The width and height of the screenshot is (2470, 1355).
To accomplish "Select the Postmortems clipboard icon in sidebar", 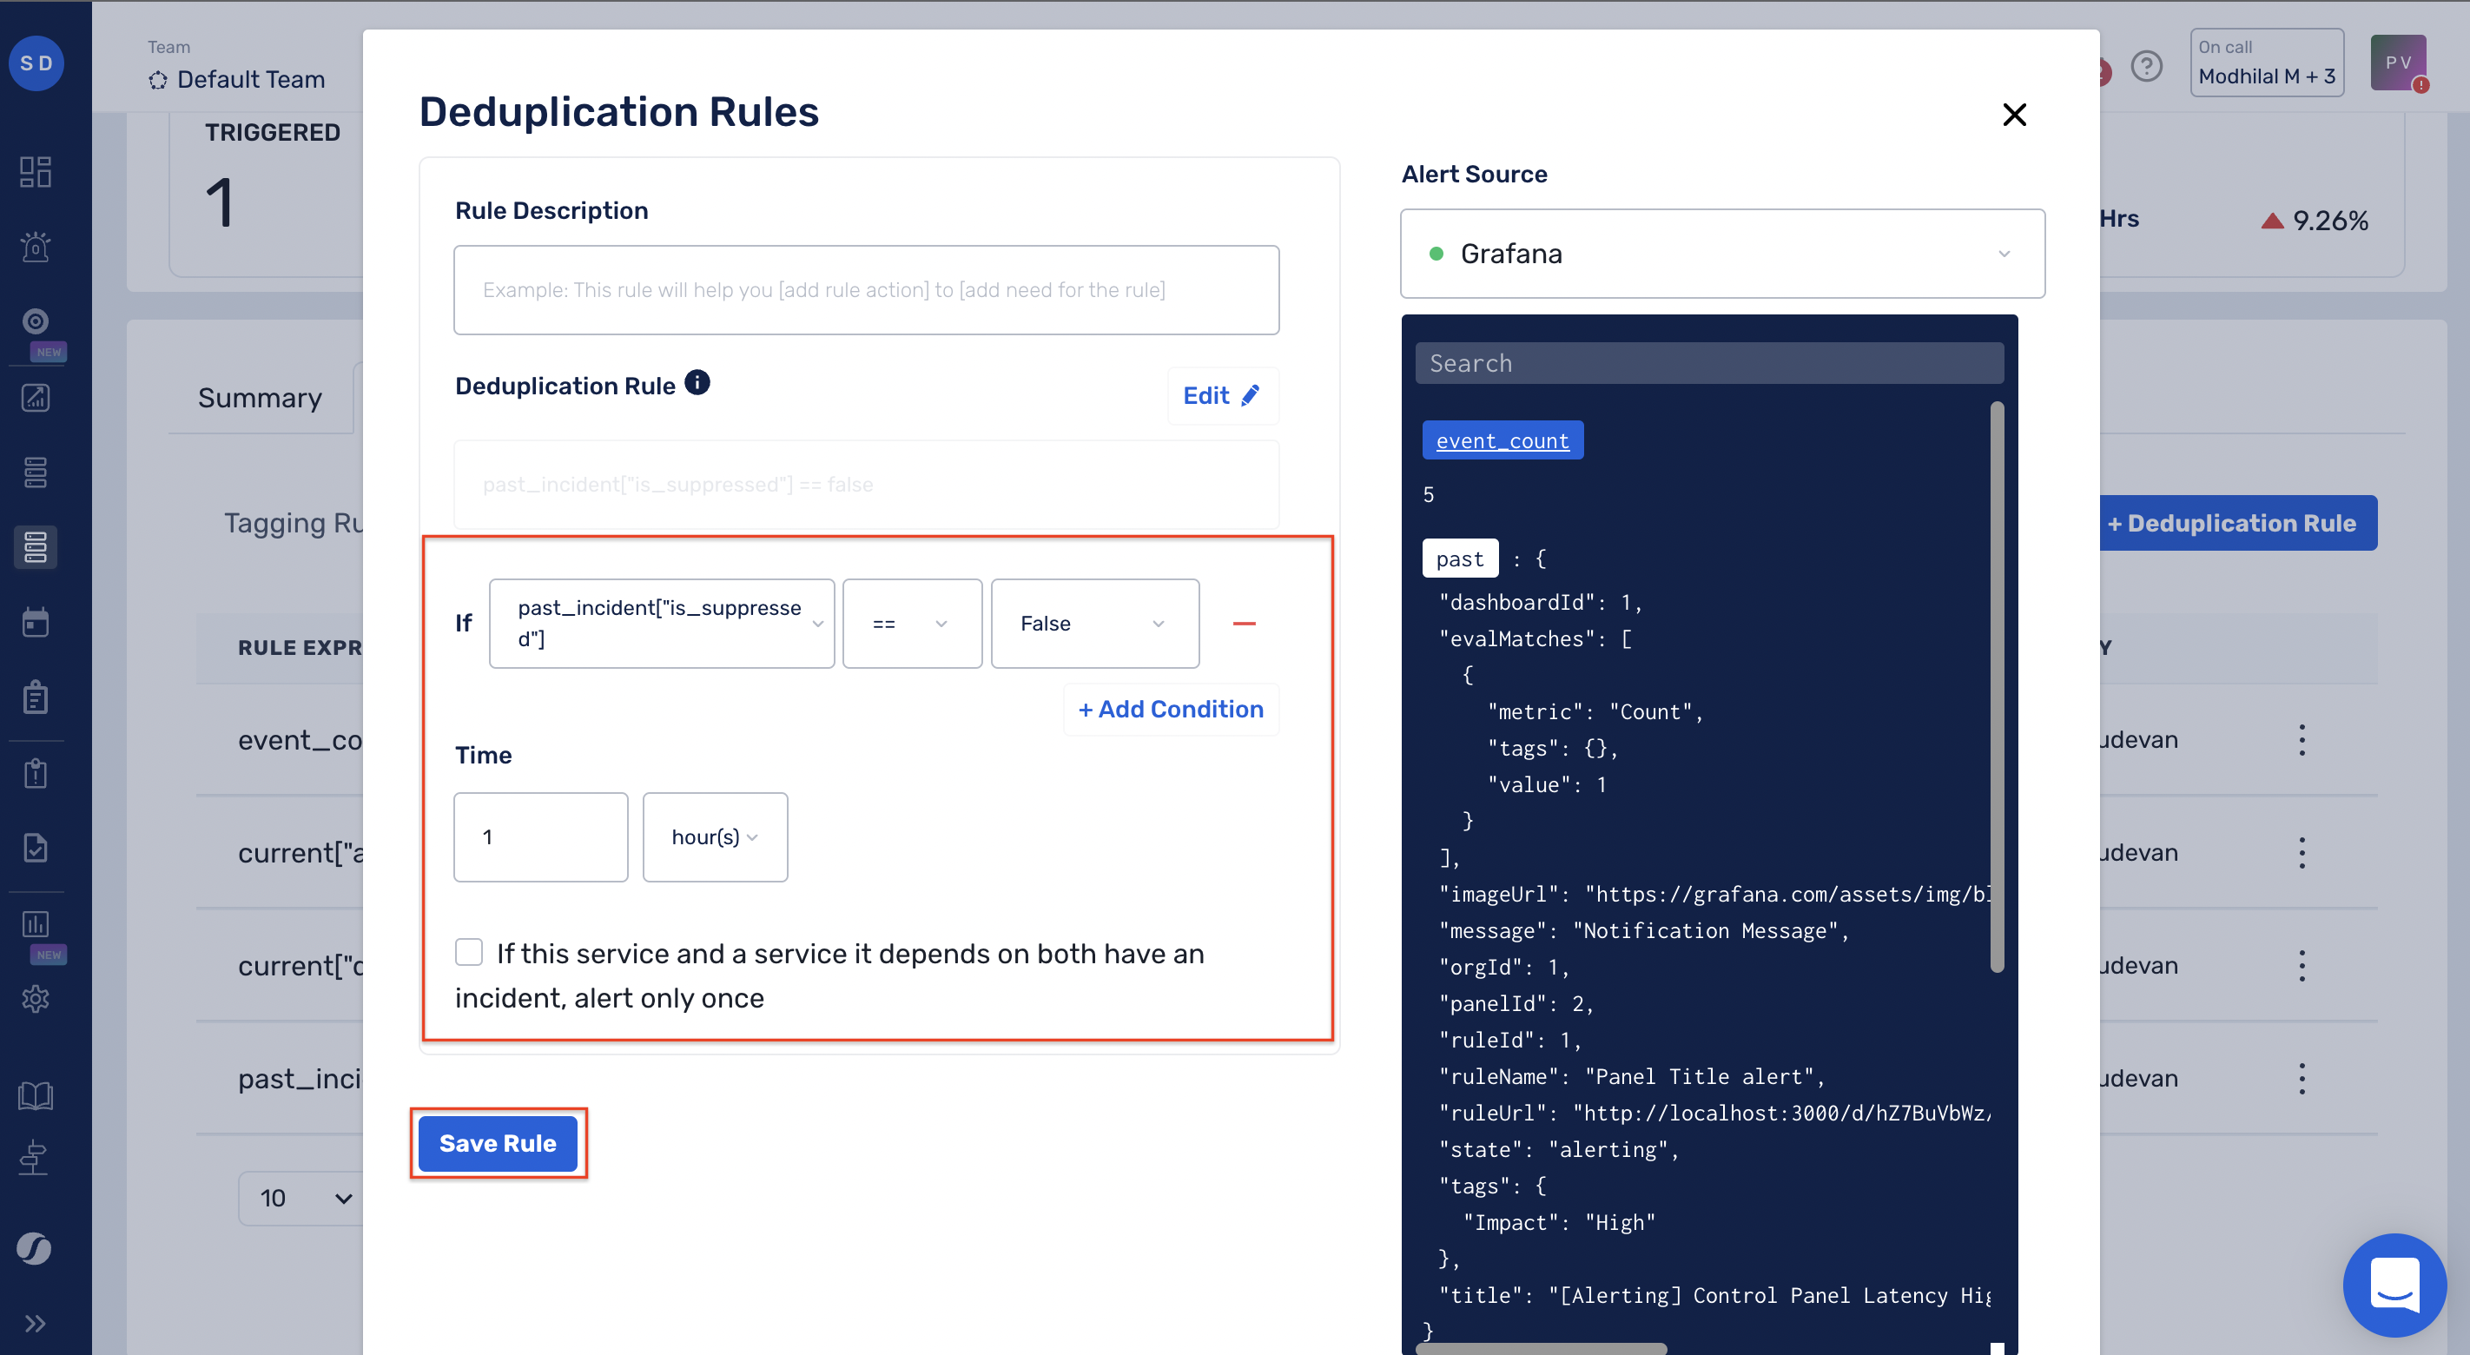I will click(x=36, y=697).
